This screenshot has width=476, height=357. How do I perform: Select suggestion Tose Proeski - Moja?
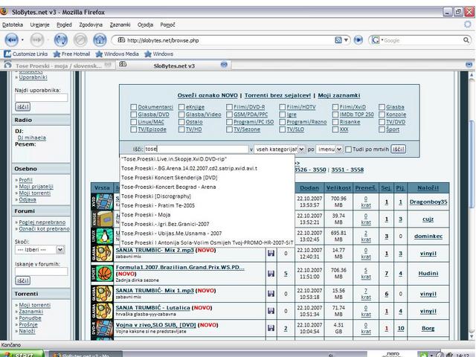[x=146, y=215]
